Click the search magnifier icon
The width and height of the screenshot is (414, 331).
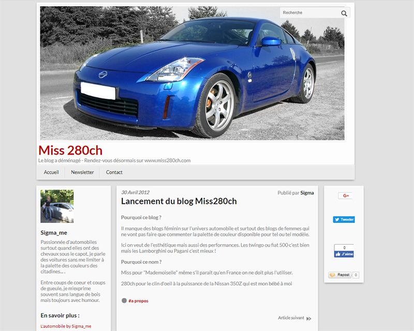coord(344,13)
